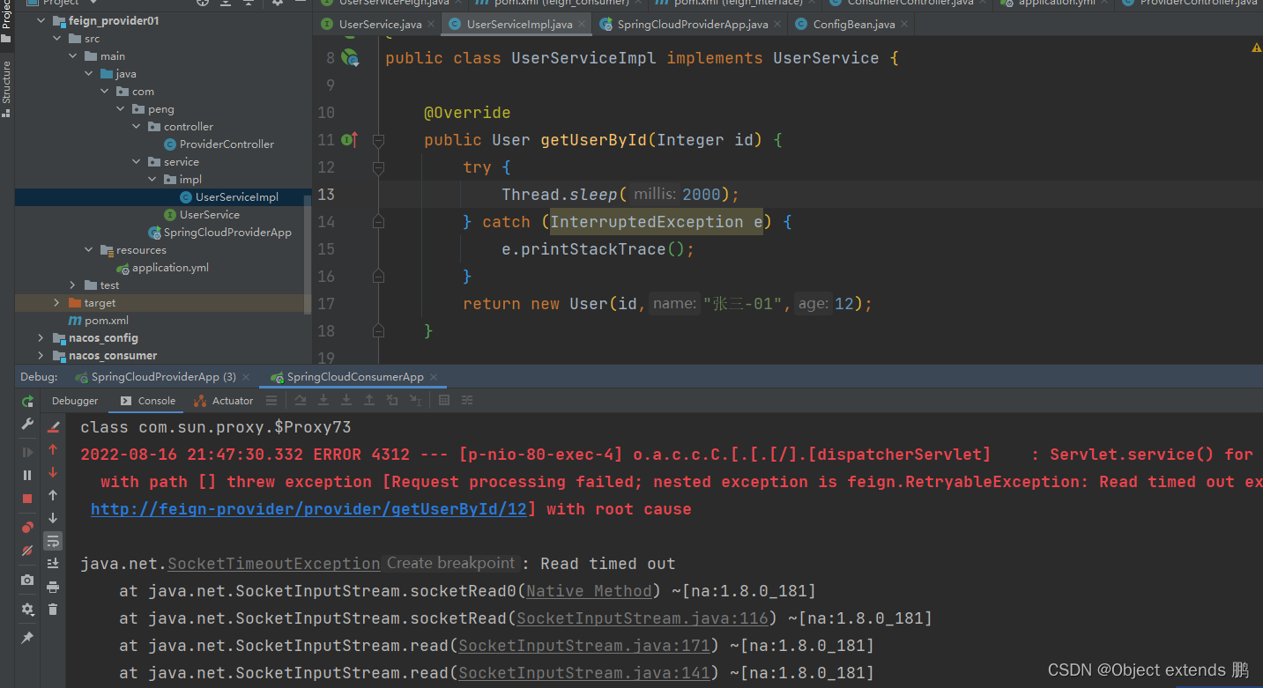The height and width of the screenshot is (688, 1263).
Task: Collapse the catch block fold at line 14
Action: 378,222
